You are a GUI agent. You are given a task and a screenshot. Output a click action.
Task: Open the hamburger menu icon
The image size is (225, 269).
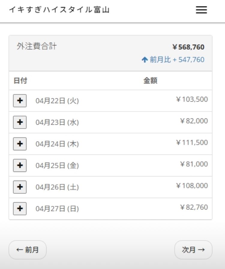[201, 10]
